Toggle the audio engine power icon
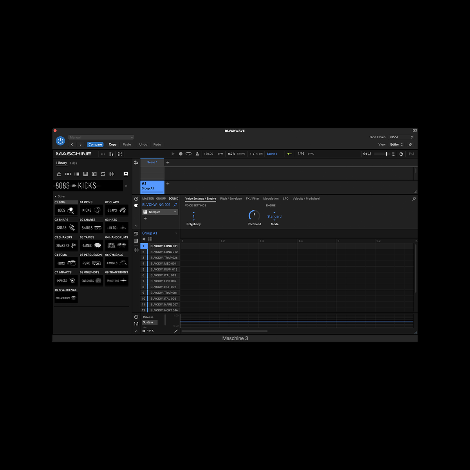Viewport: 470px width, 470px height. 401,154
